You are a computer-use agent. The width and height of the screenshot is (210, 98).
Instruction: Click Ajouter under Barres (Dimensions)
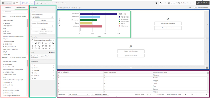click(x=43, y=20)
